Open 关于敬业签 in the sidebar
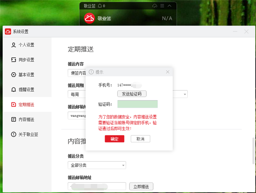Viewport: 256px width, 193px height. (x=27, y=134)
